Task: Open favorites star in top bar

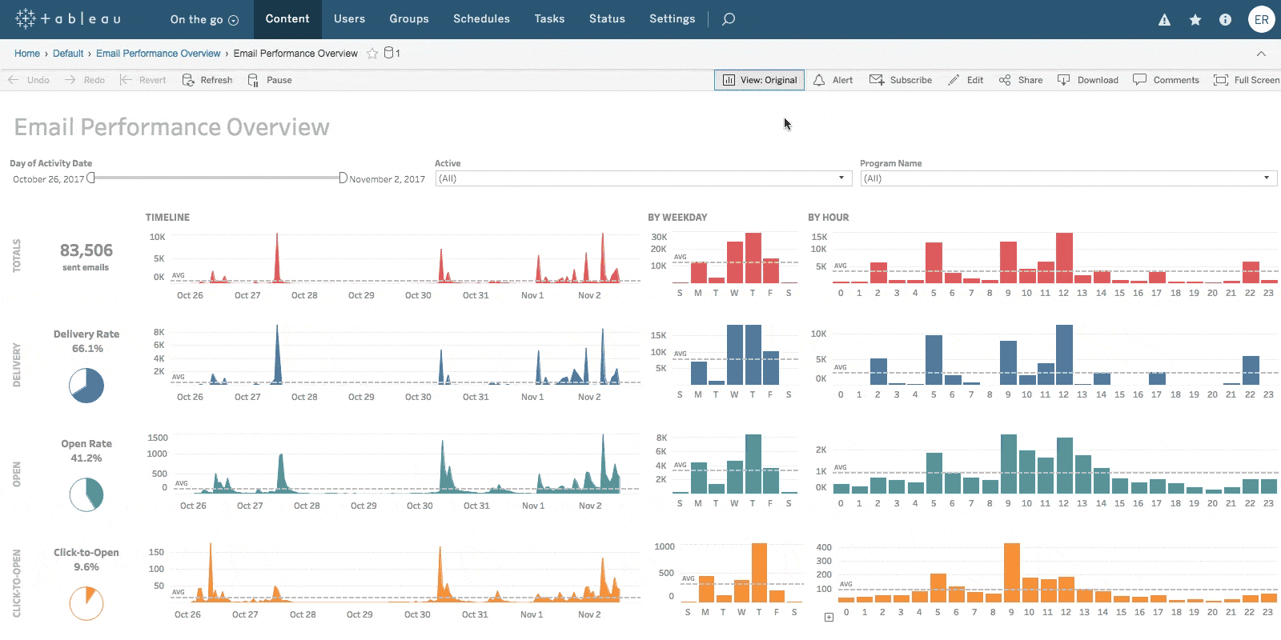Action: click(x=1195, y=20)
